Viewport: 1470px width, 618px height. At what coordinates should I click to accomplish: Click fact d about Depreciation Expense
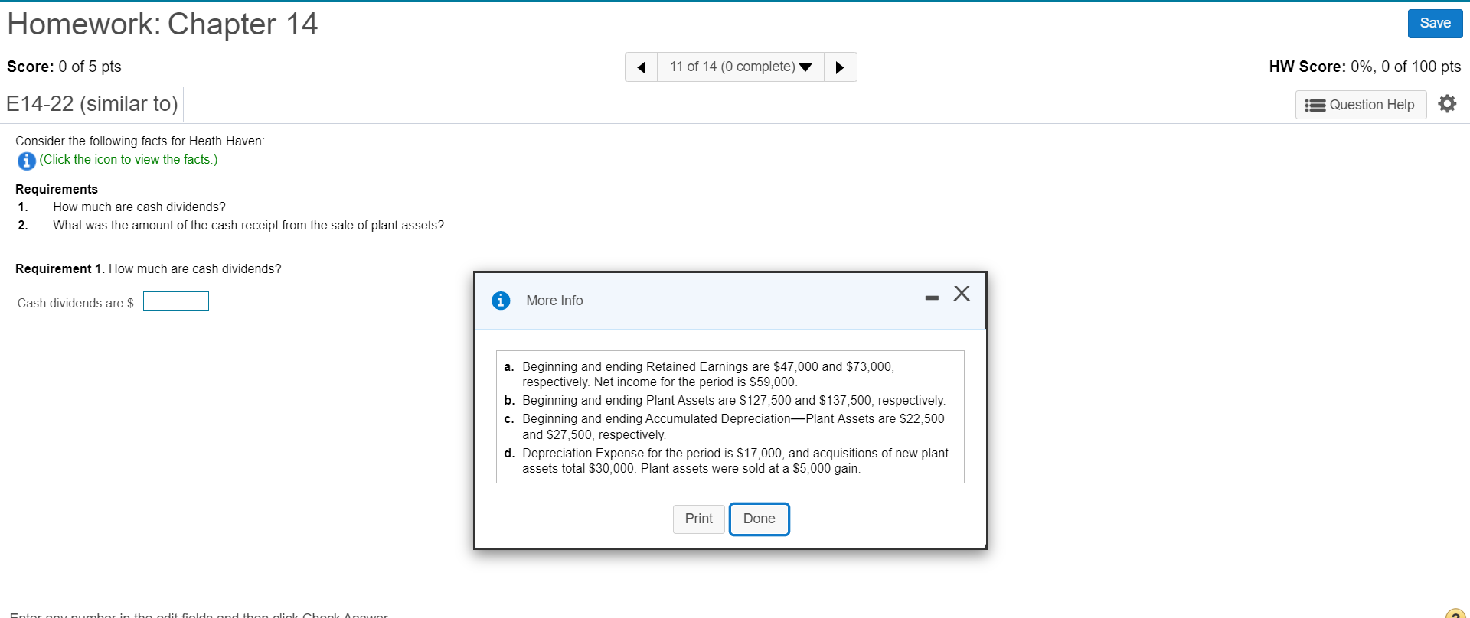735,461
